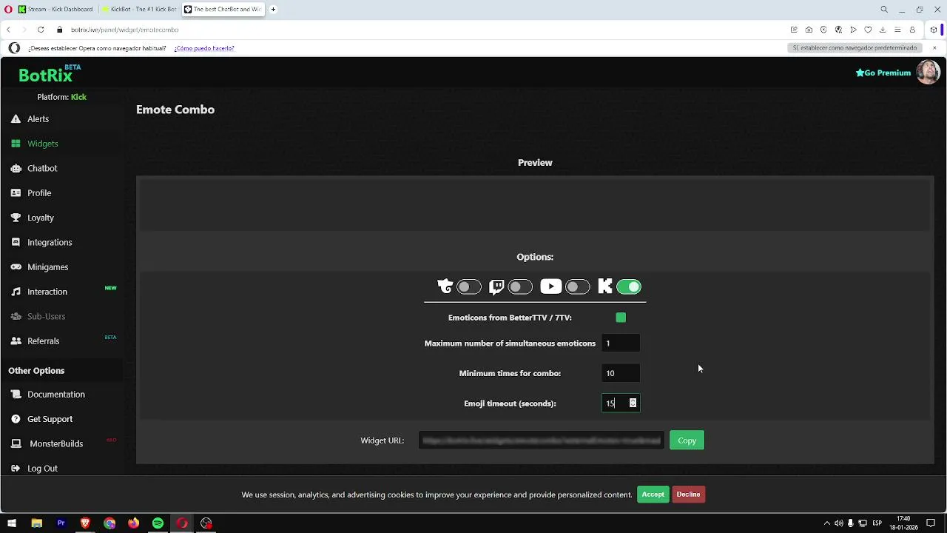Screen dimensions: 947x533
Task: Toggle the first platform switch (bird icon)
Action: pyautogui.click(x=469, y=287)
